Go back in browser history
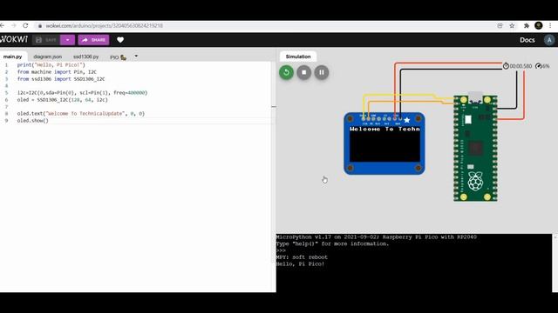Image resolution: width=558 pixels, height=313 pixels. click(x=2, y=25)
